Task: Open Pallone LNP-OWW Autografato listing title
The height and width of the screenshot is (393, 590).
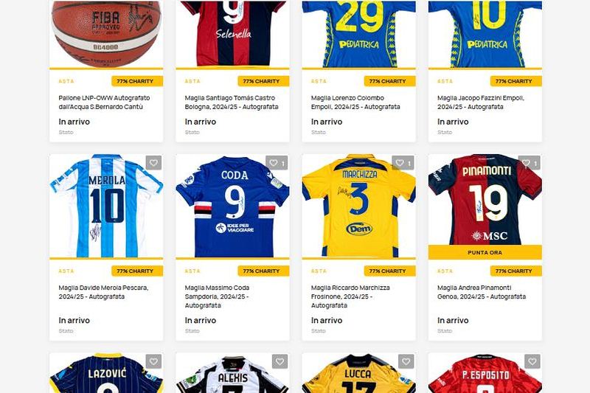Action: point(104,102)
